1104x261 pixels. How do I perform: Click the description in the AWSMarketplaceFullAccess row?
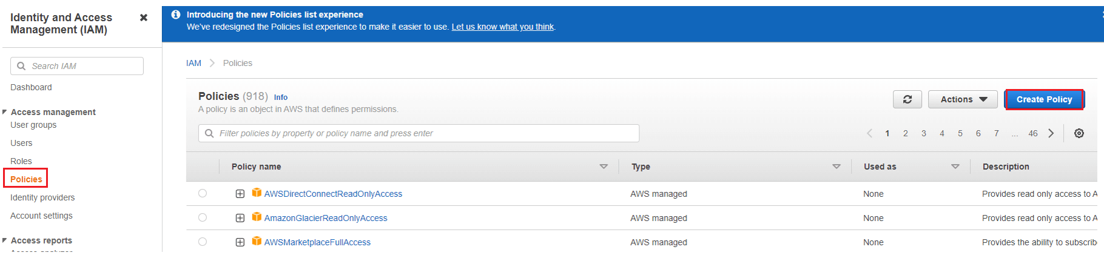point(1040,242)
